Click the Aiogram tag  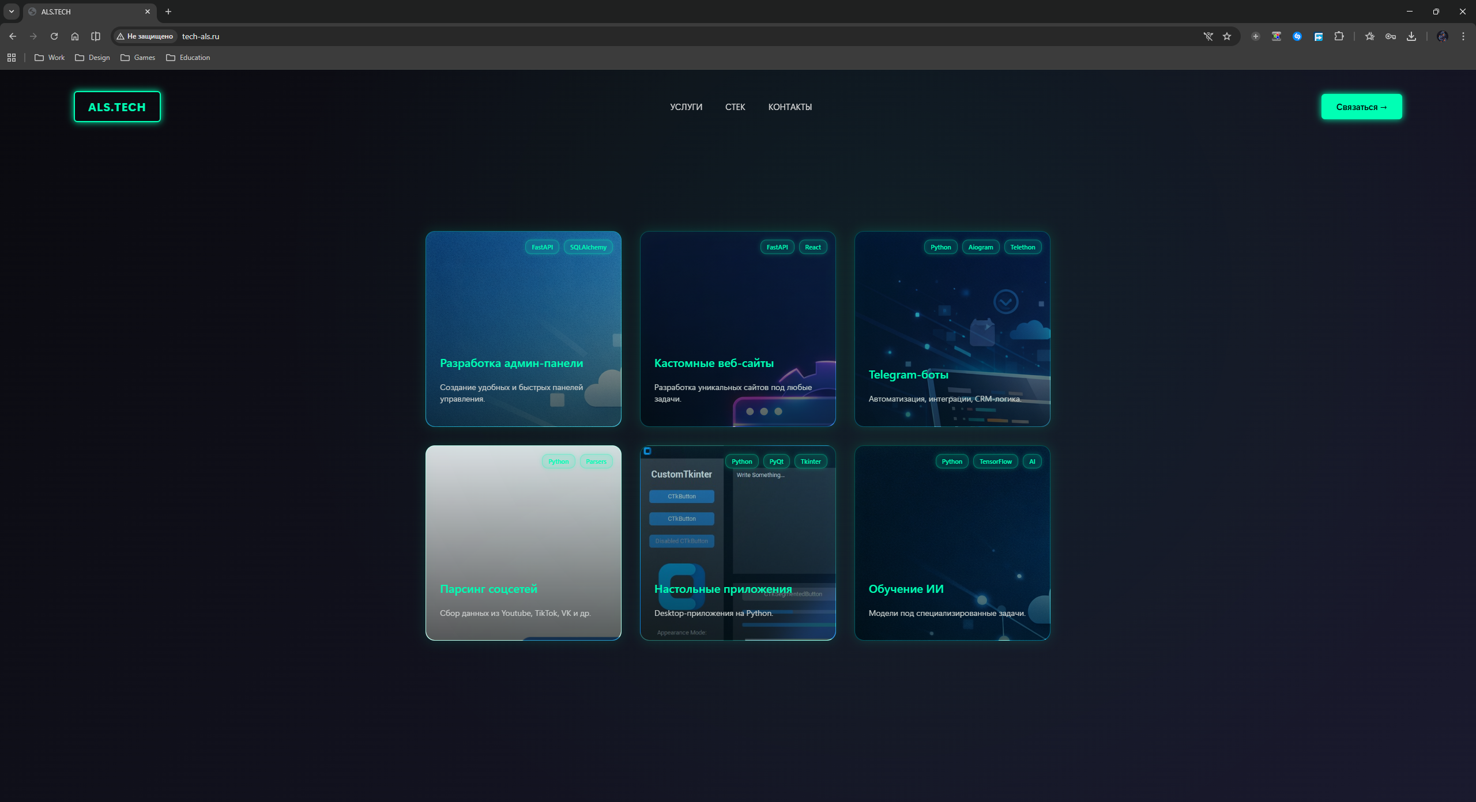[x=980, y=247]
